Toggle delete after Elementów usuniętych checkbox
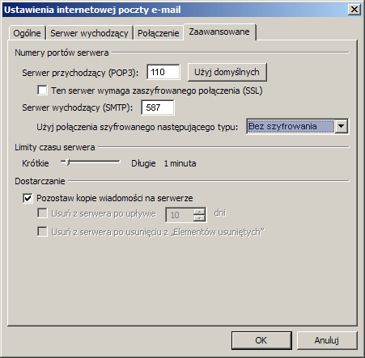Image resolution: width=365 pixels, height=358 pixels. click(43, 232)
